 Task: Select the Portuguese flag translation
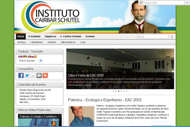(30, 57)
